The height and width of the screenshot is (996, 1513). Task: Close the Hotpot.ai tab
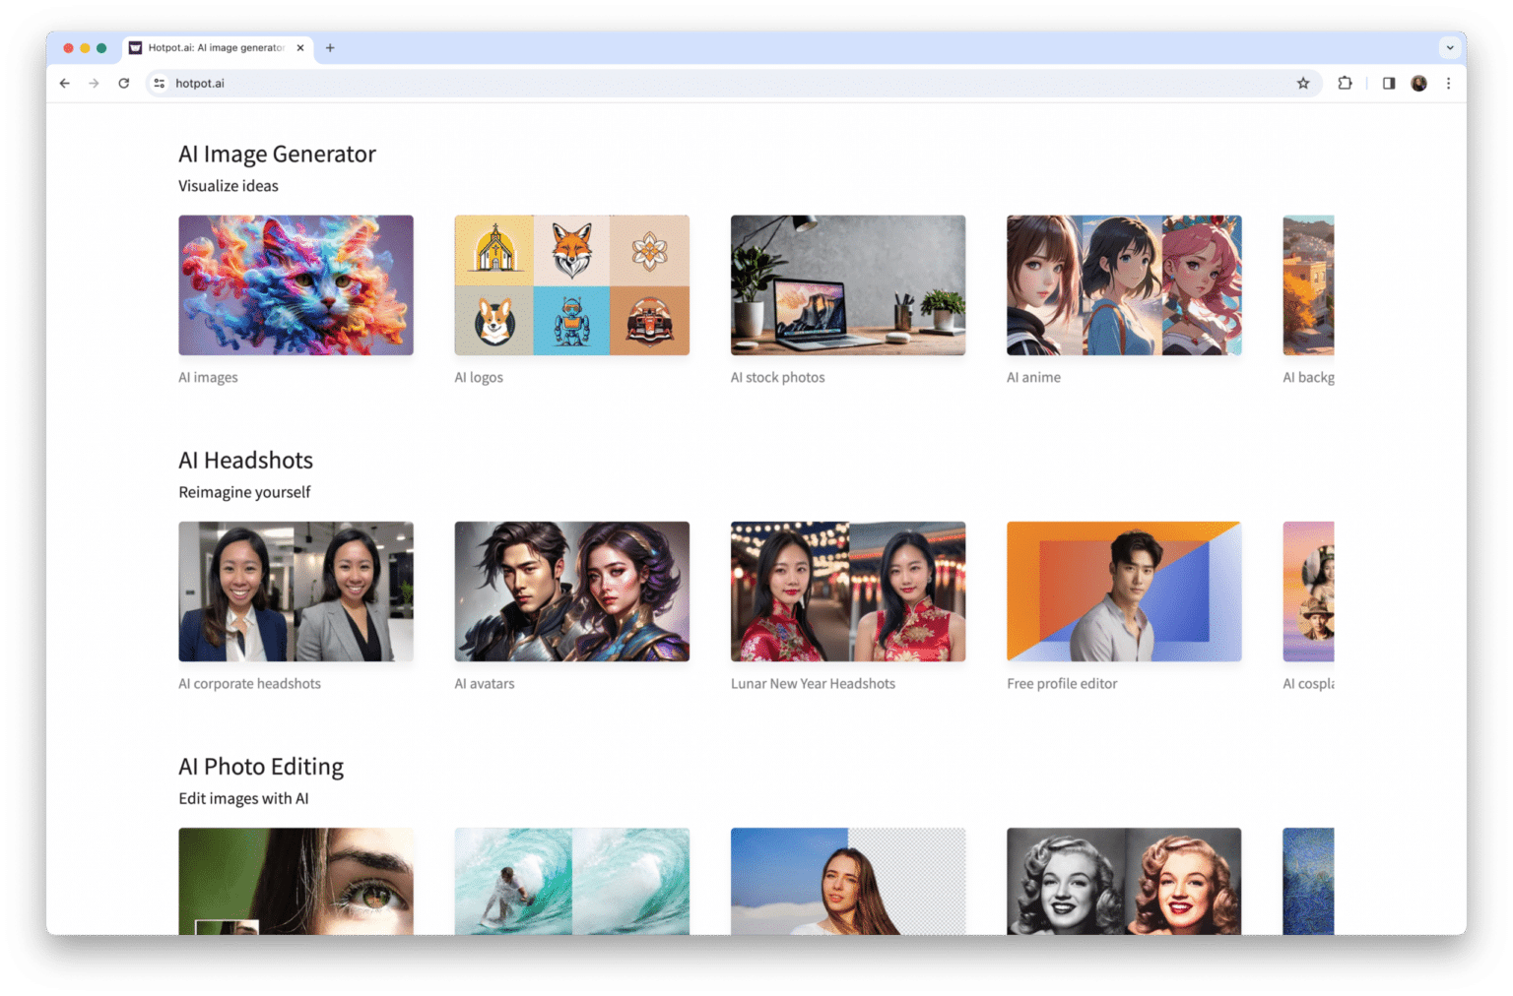click(x=300, y=47)
